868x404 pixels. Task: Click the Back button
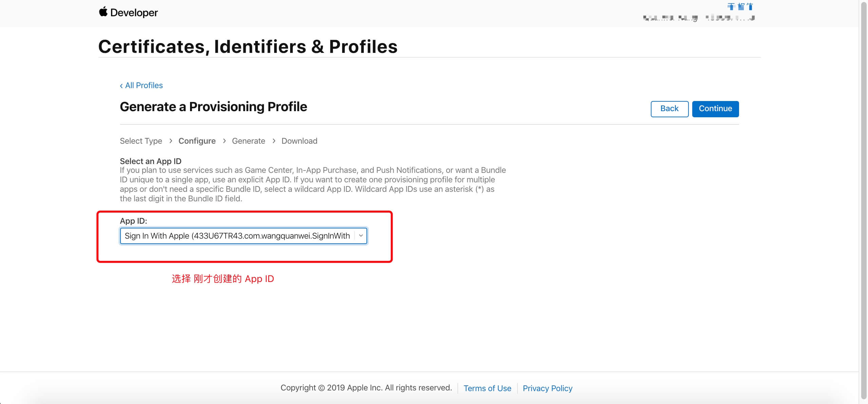click(x=669, y=109)
